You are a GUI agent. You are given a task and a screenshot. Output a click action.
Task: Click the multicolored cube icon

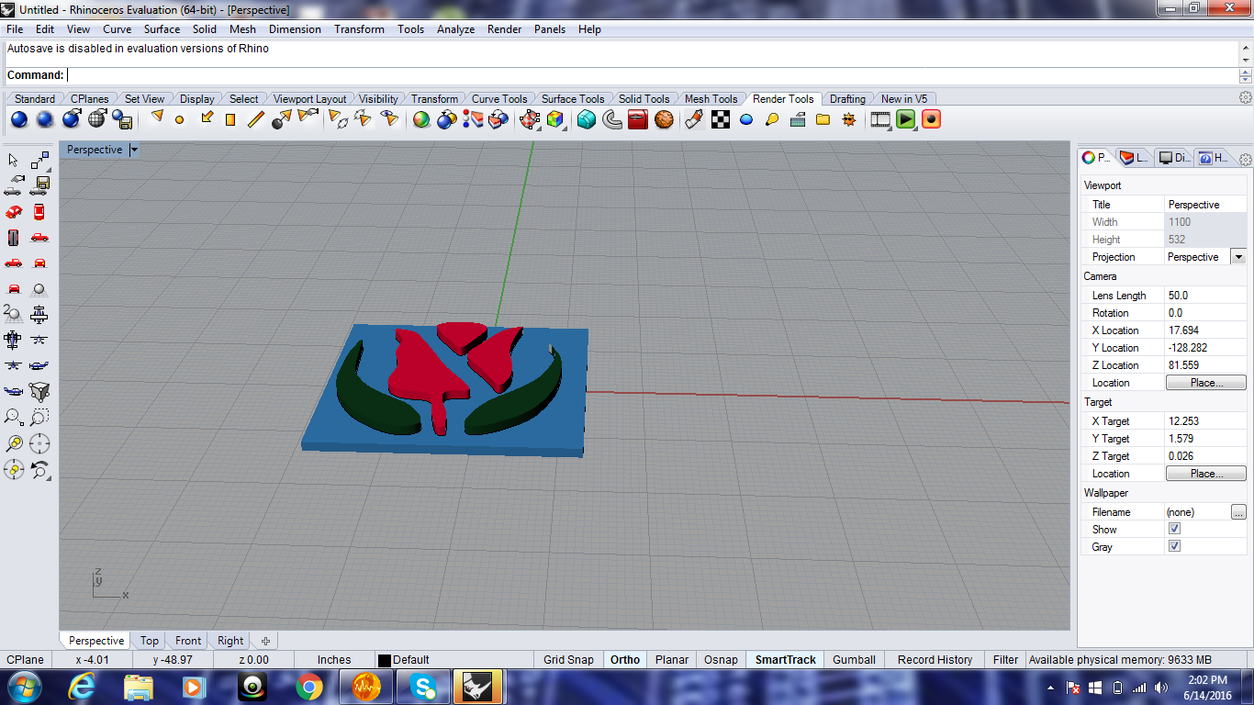555,119
